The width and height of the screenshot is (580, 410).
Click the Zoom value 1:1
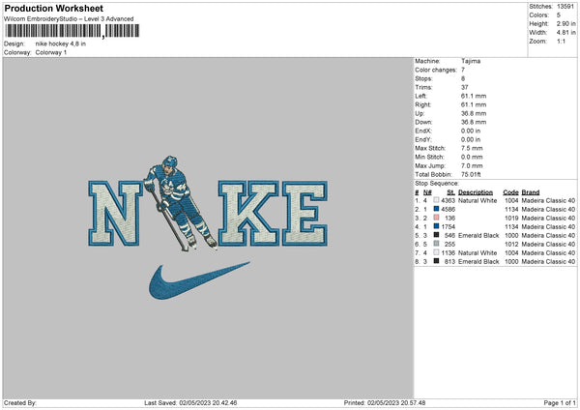(561, 41)
